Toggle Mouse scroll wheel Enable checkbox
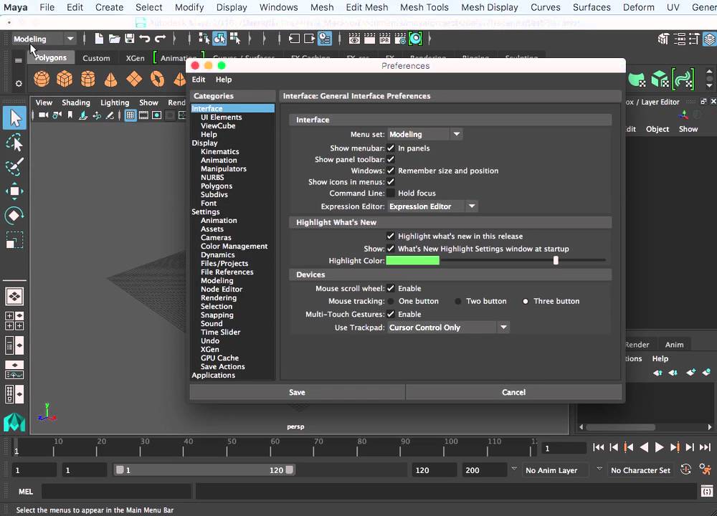The height and width of the screenshot is (516, 717). (x=391, y=288)
